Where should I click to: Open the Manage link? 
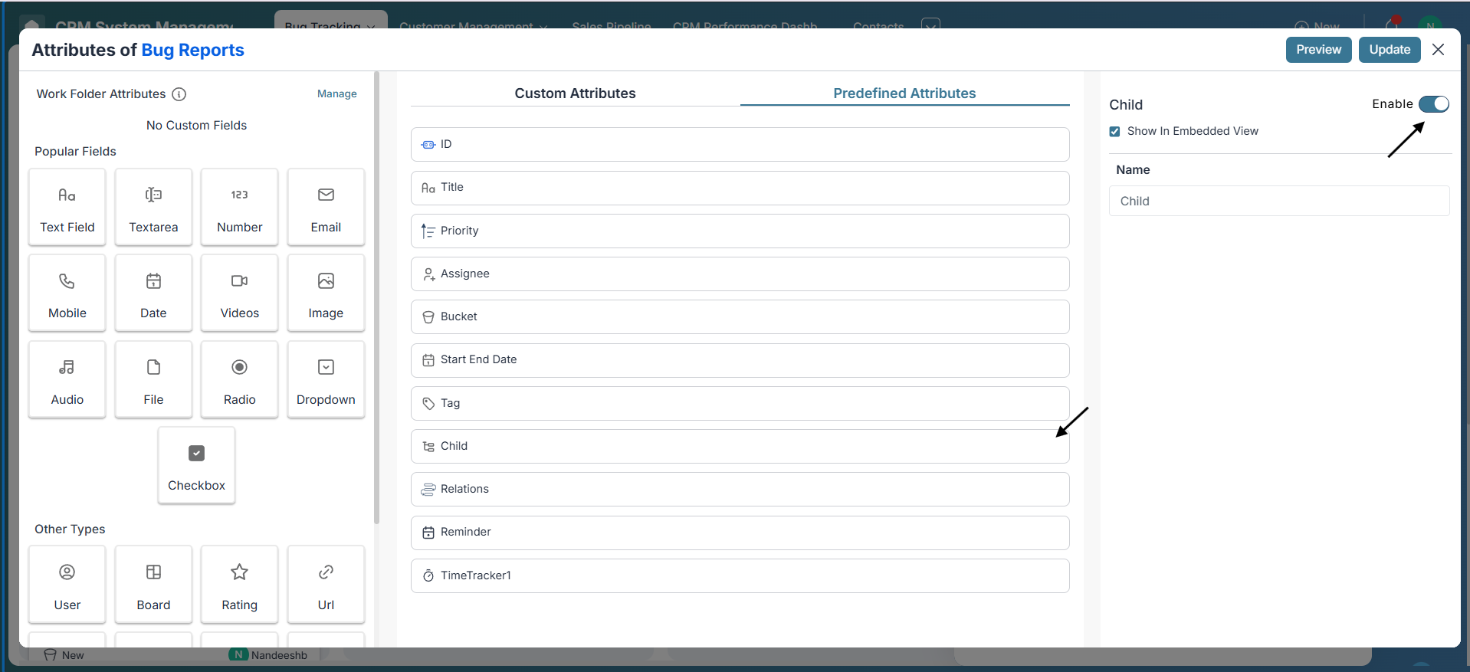coord(337,93)
